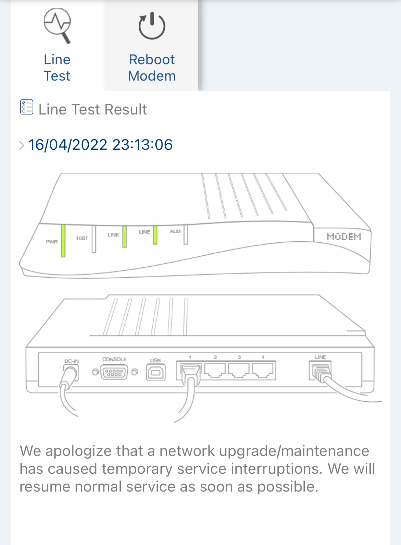Click Ethernet port 4 on rear panel
Screen dimensions: 401x545
pos(263,370)
